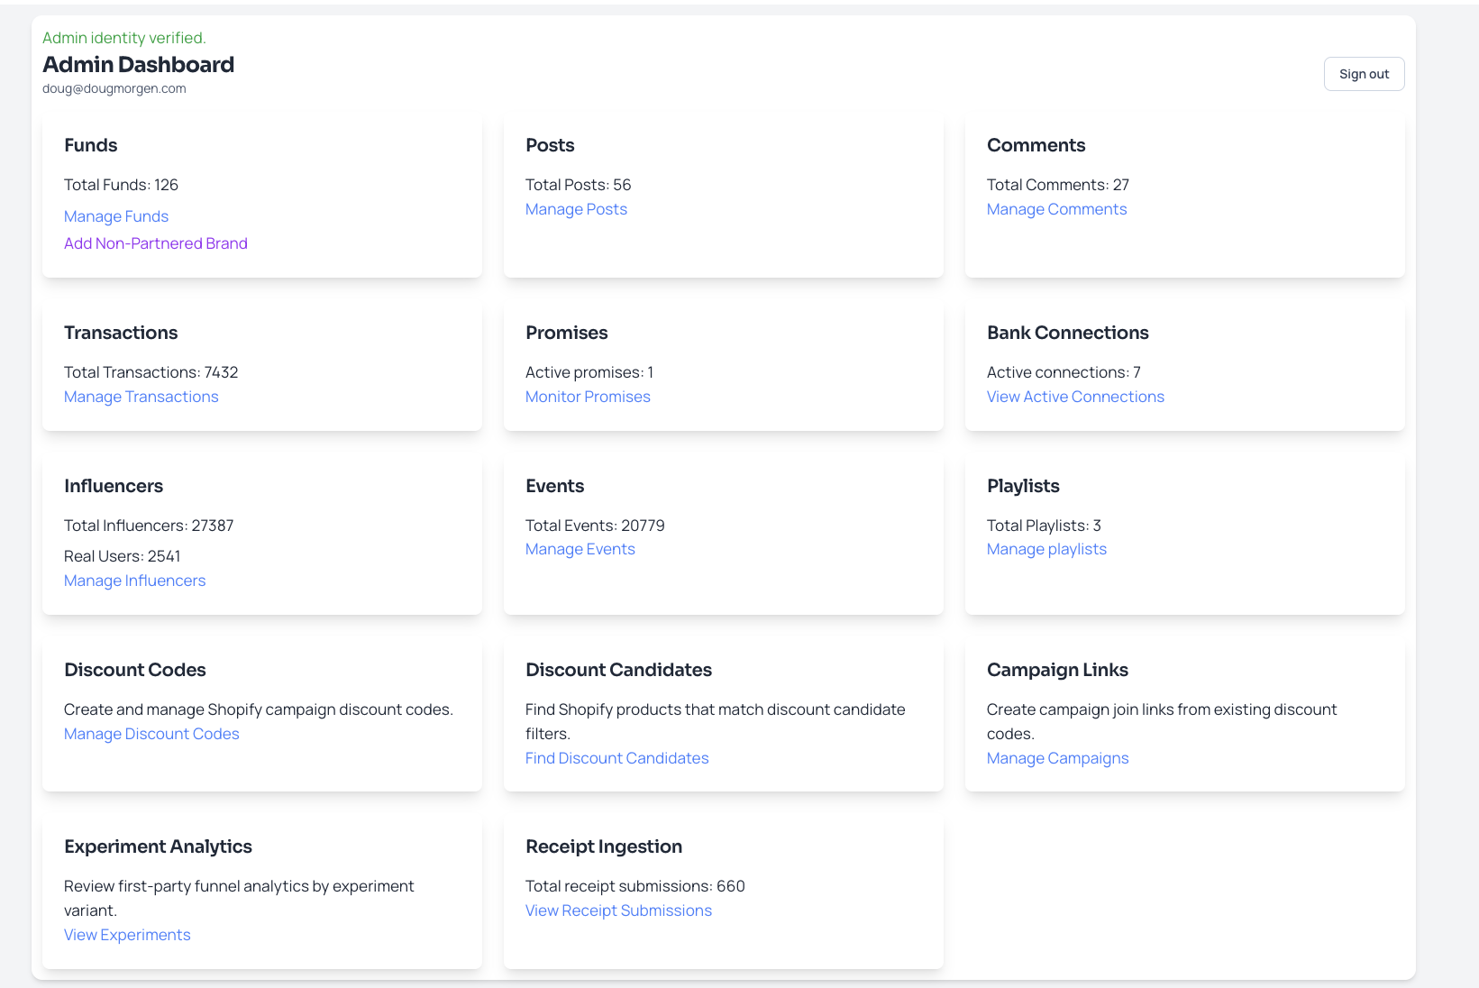Viewport: 1479px width, 988px height.
Task: Open the Manage Posts link
Action: (576, 209)
